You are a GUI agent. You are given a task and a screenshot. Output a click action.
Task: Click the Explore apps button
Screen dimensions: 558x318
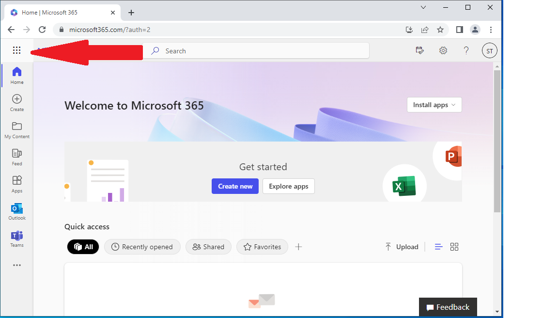click(289, 186)
